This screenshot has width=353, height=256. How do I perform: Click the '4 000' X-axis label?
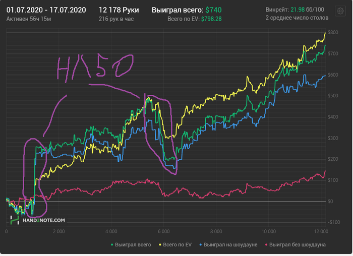pyautogui.click(x=111, y=231)
